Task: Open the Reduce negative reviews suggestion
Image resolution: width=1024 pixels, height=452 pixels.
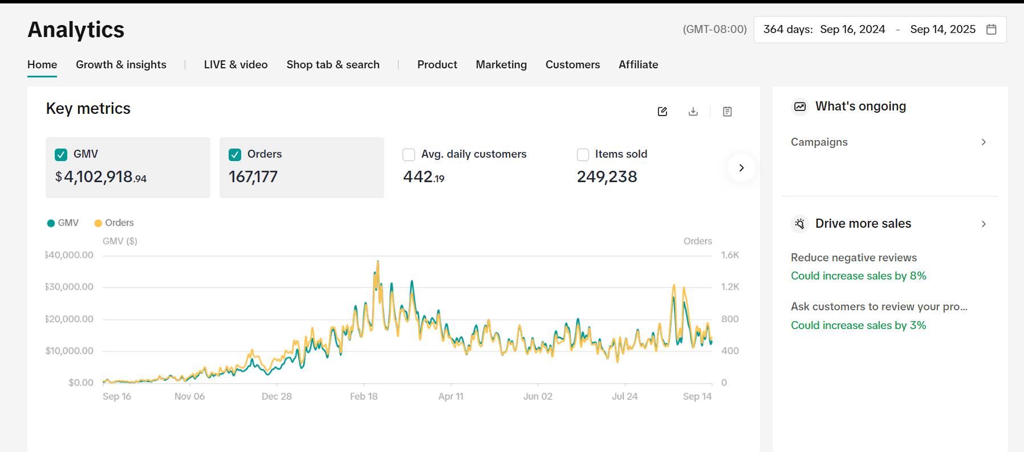Action: (x=854, y=258)
